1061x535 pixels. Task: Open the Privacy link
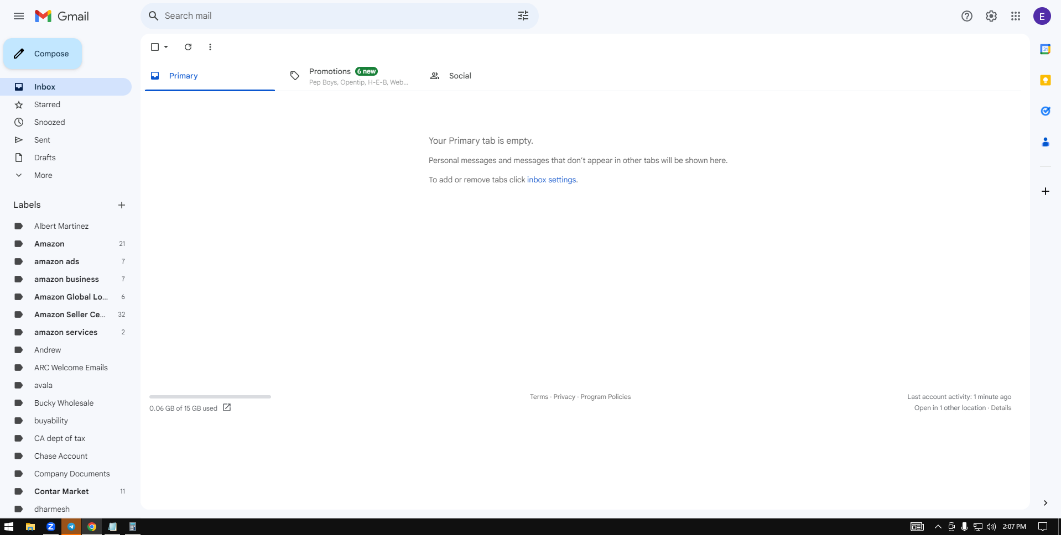[x=564, y=397]
